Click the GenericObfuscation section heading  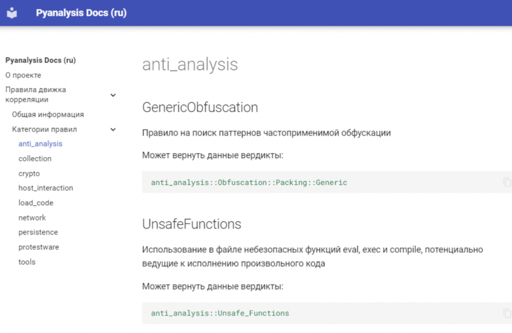(200, 107)
